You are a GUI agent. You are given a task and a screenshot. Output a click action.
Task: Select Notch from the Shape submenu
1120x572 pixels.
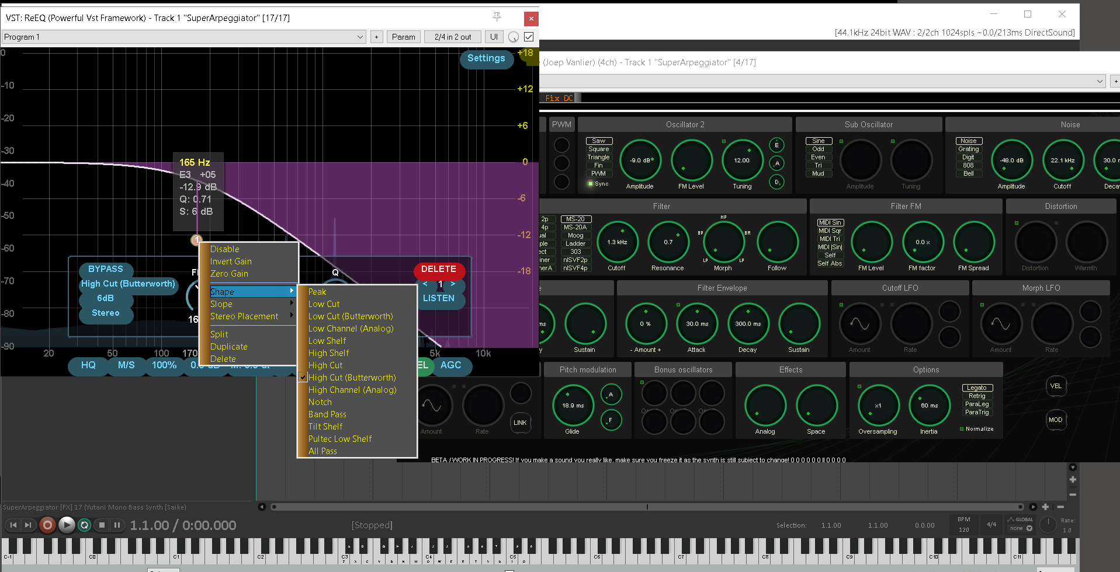320,402
